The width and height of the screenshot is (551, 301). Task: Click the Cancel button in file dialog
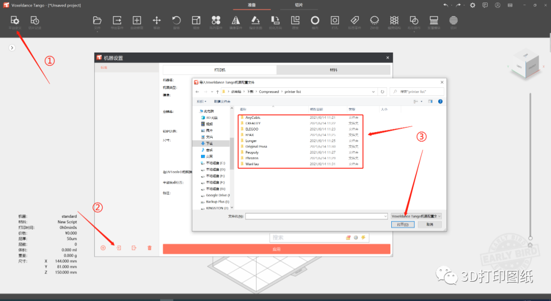click(x=430, y=224)
